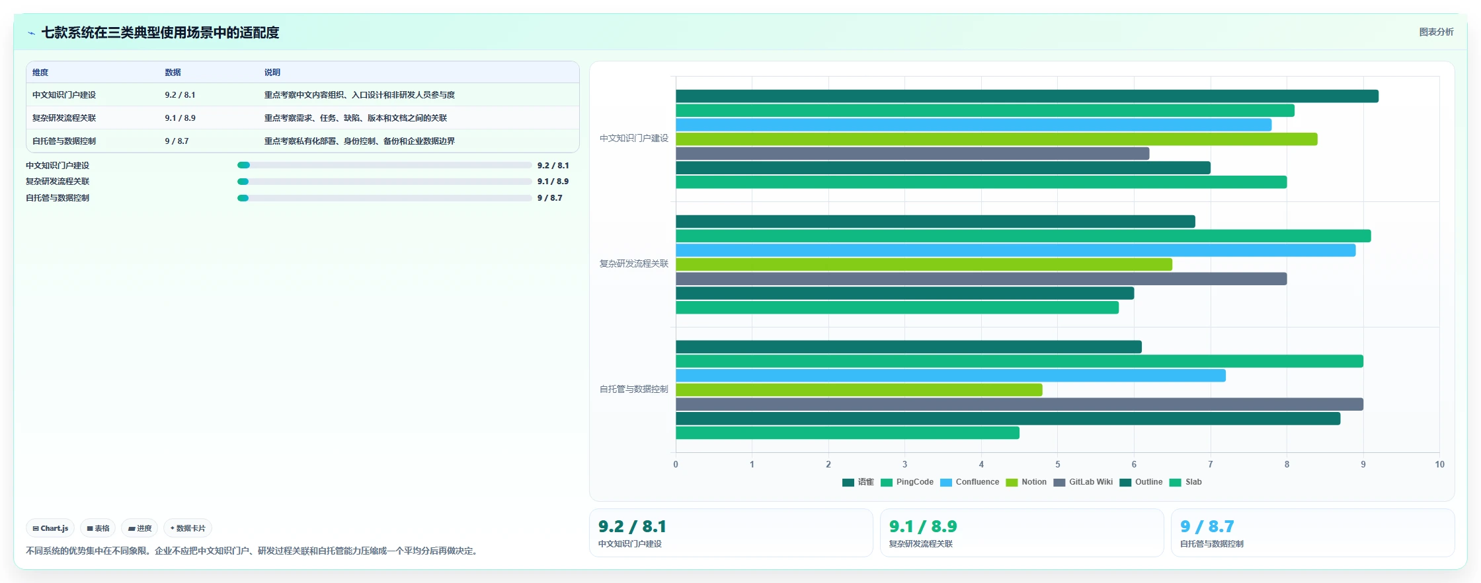Click the 数据 table column header
1481x583 pixels.
(173, 73)
